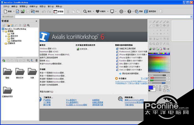Click the 查找 (Search) magnifier icon
Image resolution: width=194 pixels, height=125 pixels.
click(x=85, y=12)
